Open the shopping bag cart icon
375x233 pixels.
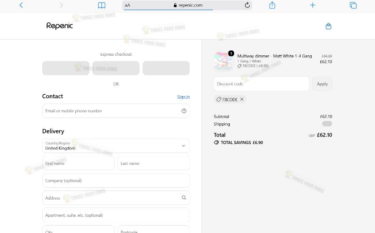(328, 26)
